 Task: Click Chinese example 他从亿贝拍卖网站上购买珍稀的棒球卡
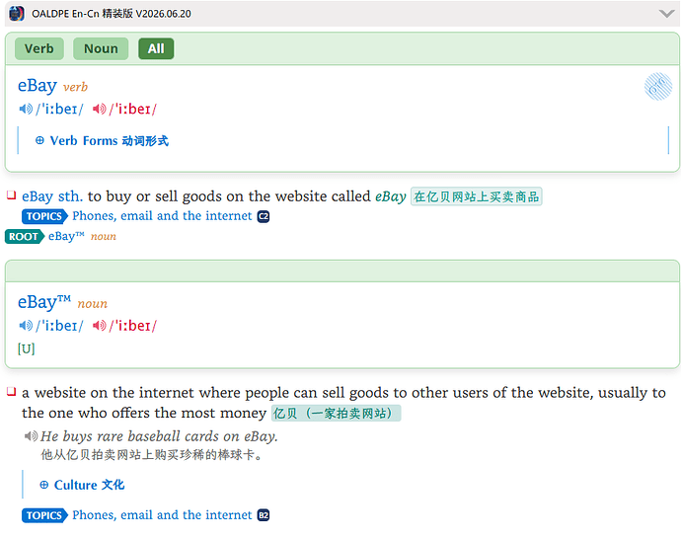[x=152, y=455]
